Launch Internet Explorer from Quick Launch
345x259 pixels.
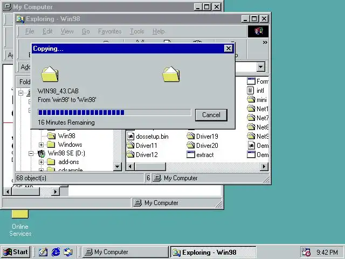tap(56, 252)
